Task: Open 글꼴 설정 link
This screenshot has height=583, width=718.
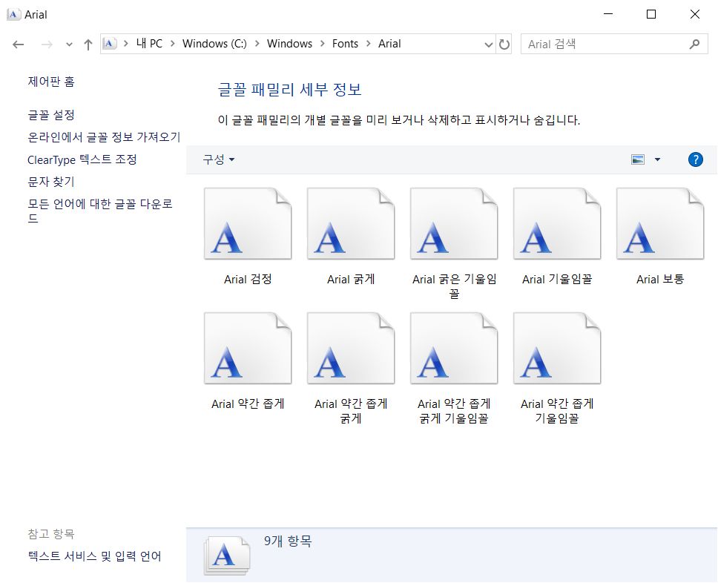Action: click(51, 114)
